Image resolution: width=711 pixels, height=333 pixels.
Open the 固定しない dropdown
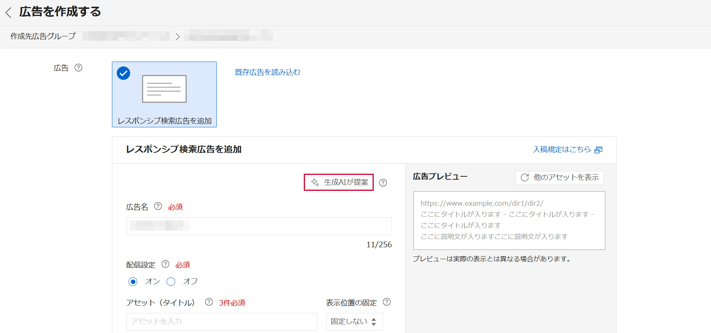click(354, 322)
